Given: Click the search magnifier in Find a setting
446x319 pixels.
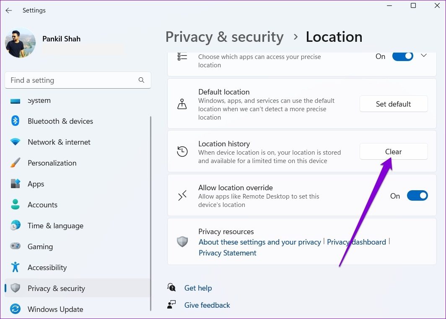Looking at the screenshot, I should [x=141, y=80].
